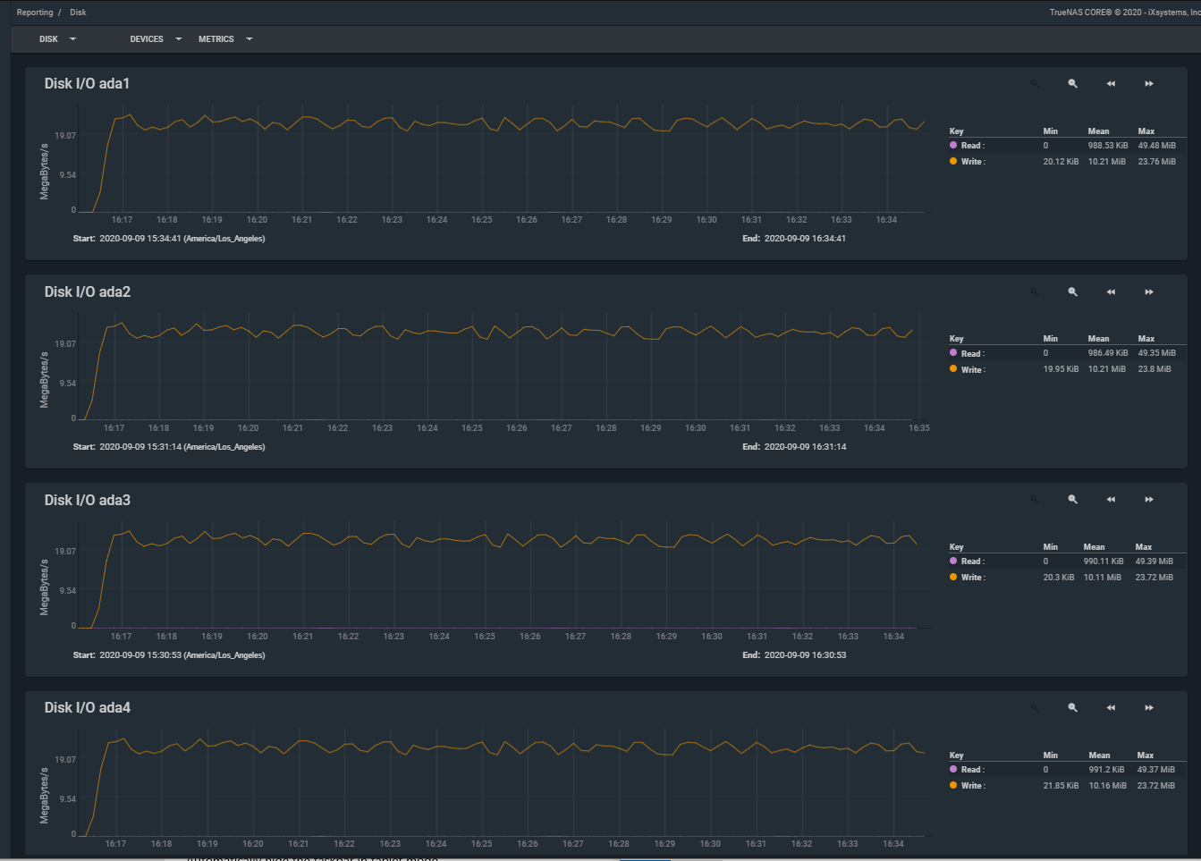Click ada4 Write min 21.85 KiB
This screenshot has width=1201, height=861.
[1061, 786]
